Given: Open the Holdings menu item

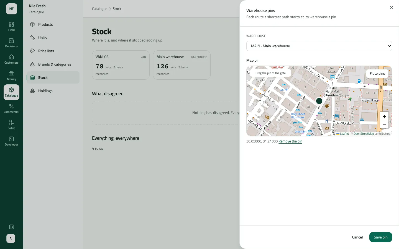Looking at the screenshot, I should pyautogui.click(x=53, y=91).
